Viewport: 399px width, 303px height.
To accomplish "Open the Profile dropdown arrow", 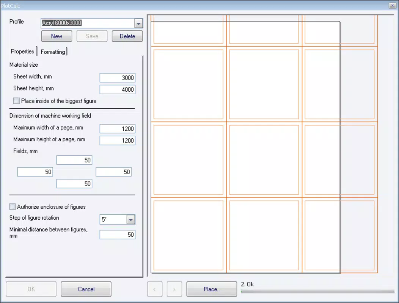I will point(138,23).
